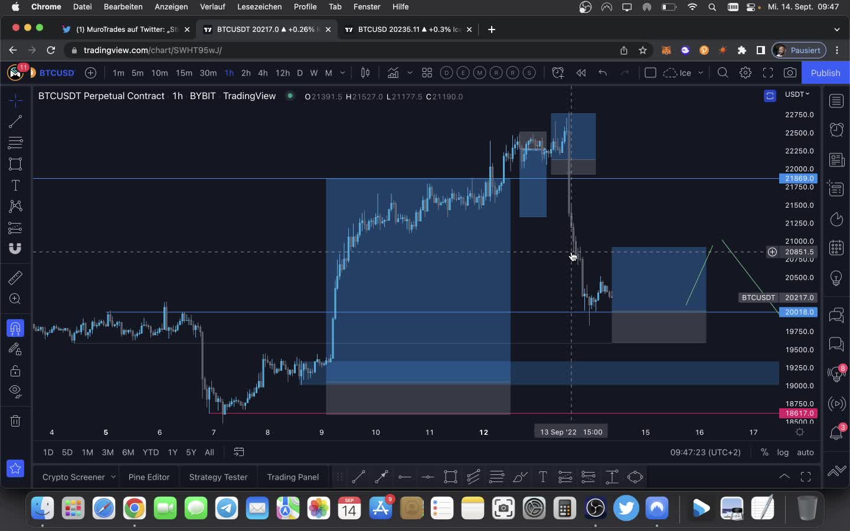Activate the zoom-in tool
The height and width of the screenshot is (531, 850).
(x=15, y=299)
